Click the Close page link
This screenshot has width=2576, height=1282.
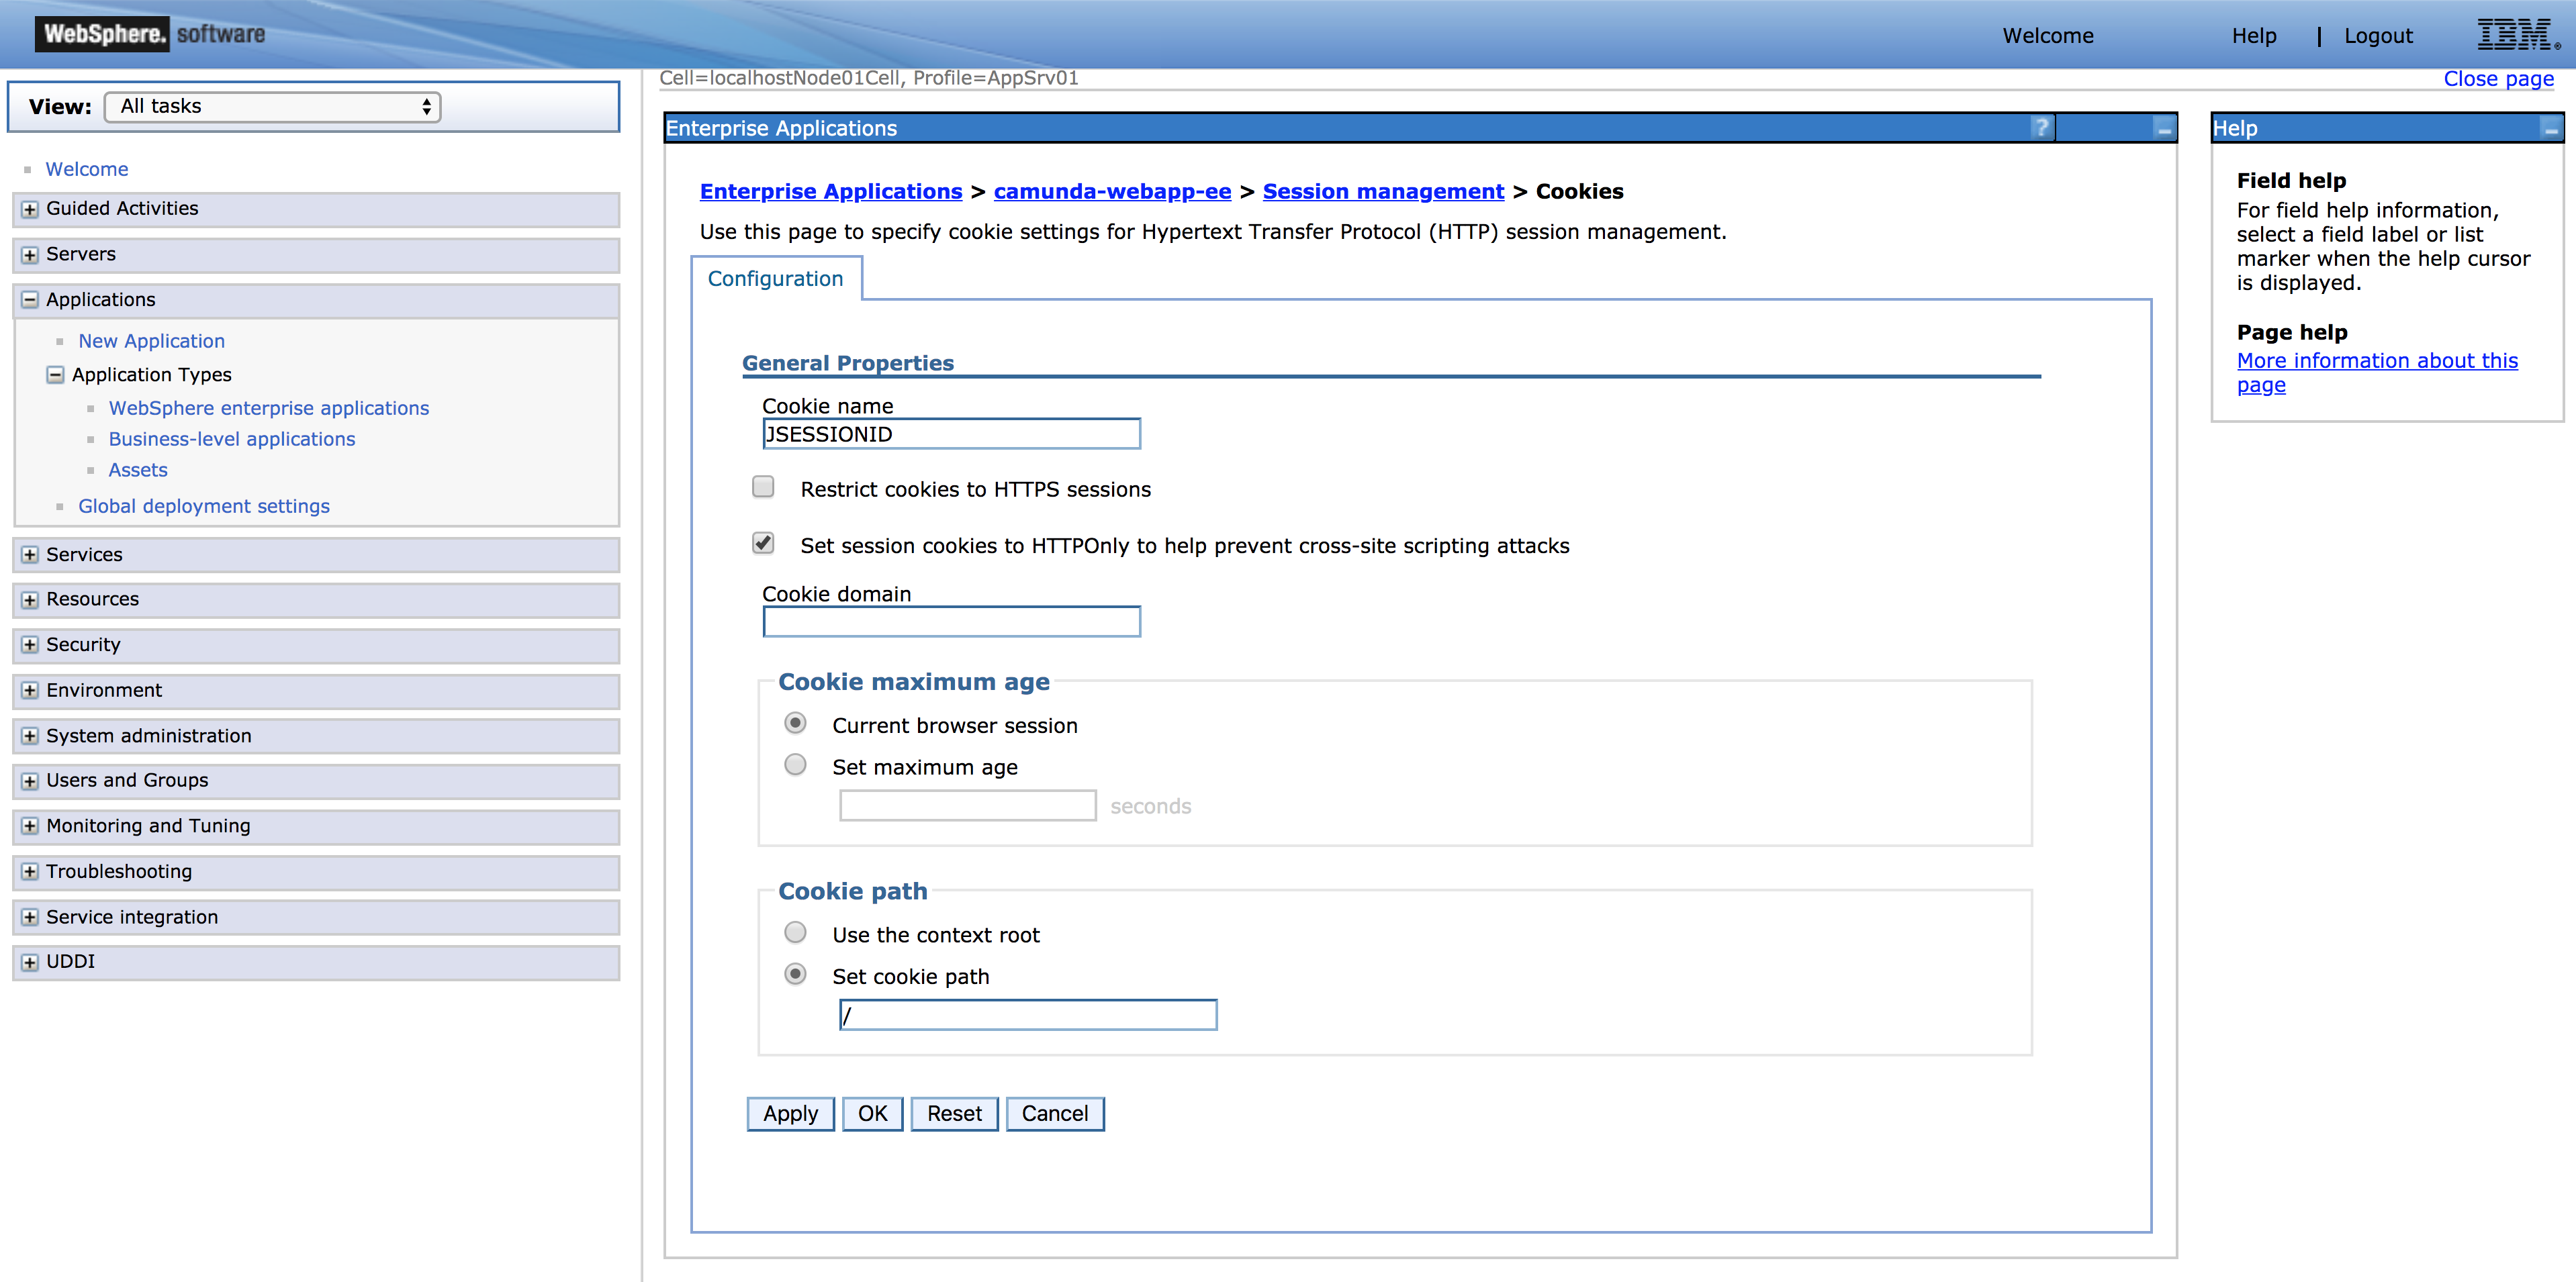point(2498,79)
